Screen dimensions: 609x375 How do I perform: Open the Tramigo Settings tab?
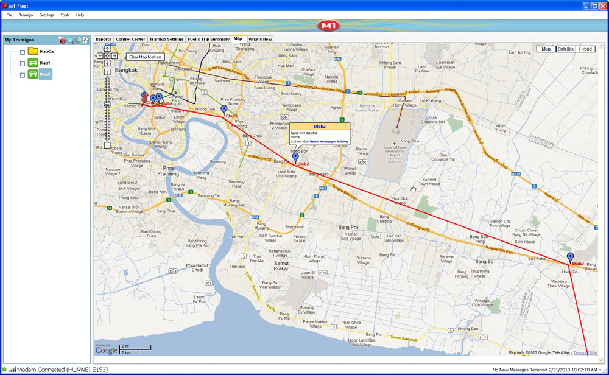coord(166,39)
